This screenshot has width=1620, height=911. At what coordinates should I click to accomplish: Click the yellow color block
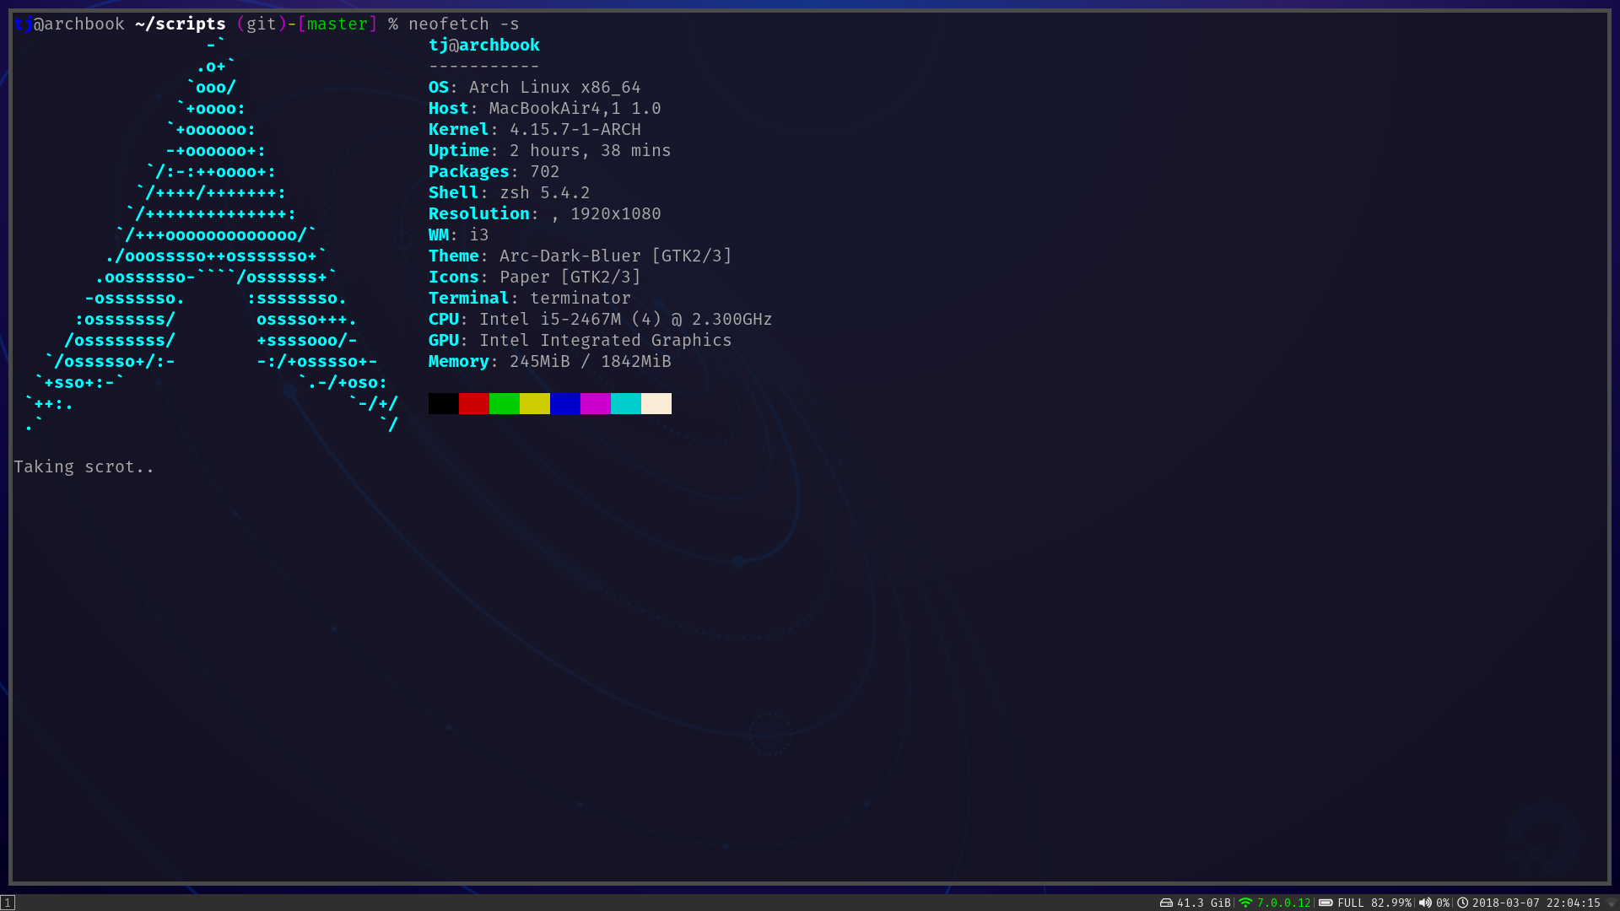click(534, 403)
